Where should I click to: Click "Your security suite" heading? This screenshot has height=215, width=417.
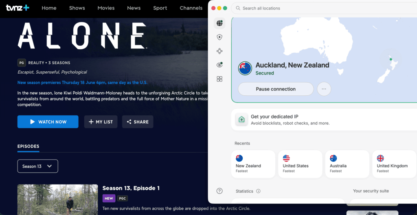(371, 191)
